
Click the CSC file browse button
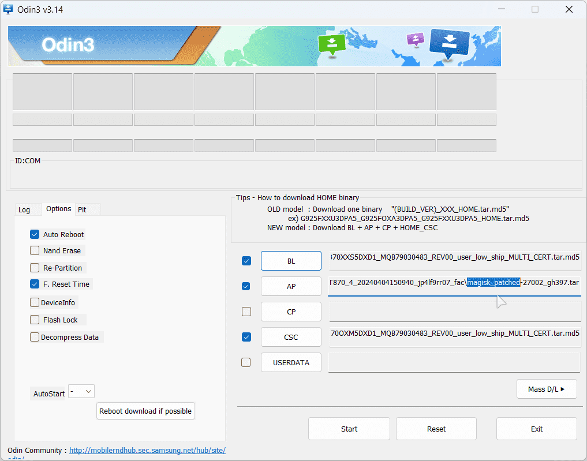point(291,337)
